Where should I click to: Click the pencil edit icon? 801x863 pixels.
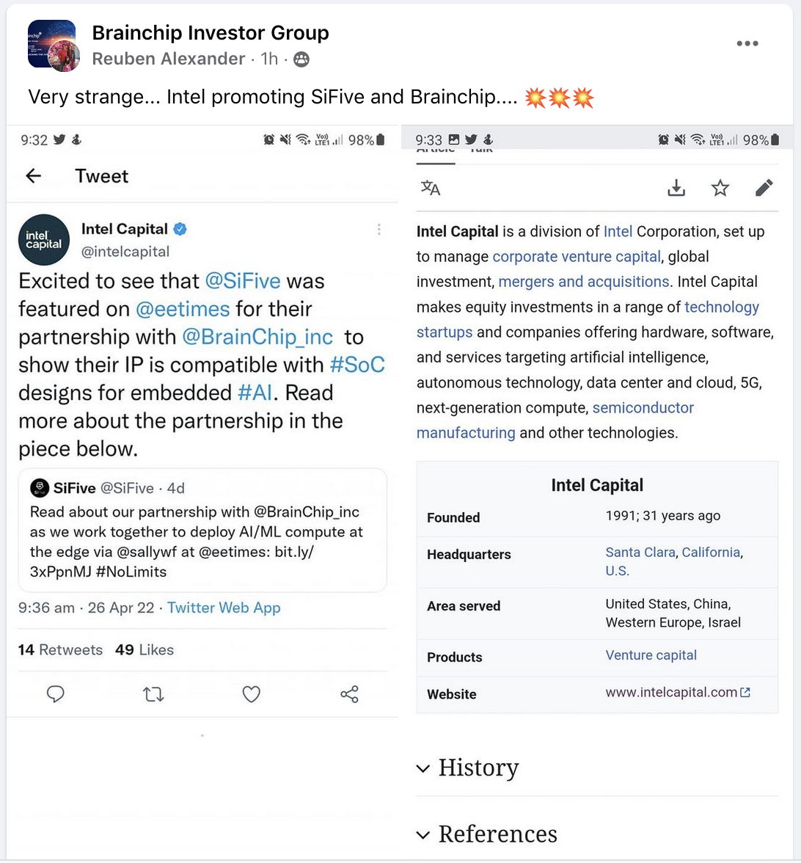tap(764, 189)
